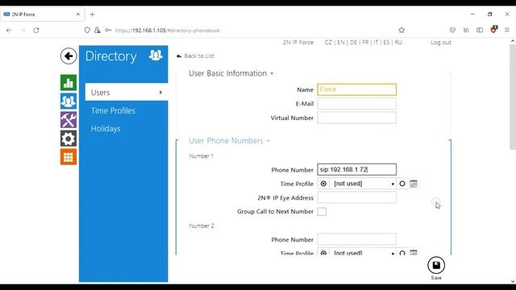
Task: Close the 2N IP Force tab
Action: click(78, 14)
